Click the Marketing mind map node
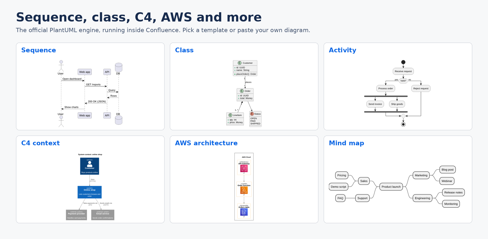The height and width of the screenshot is (239, 488). pos(421,175)
